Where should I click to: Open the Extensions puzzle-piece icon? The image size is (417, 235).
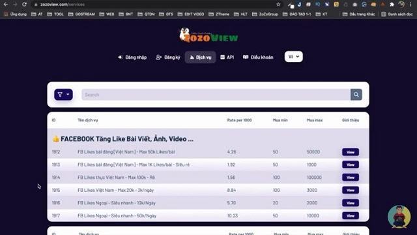pos(392,5)
